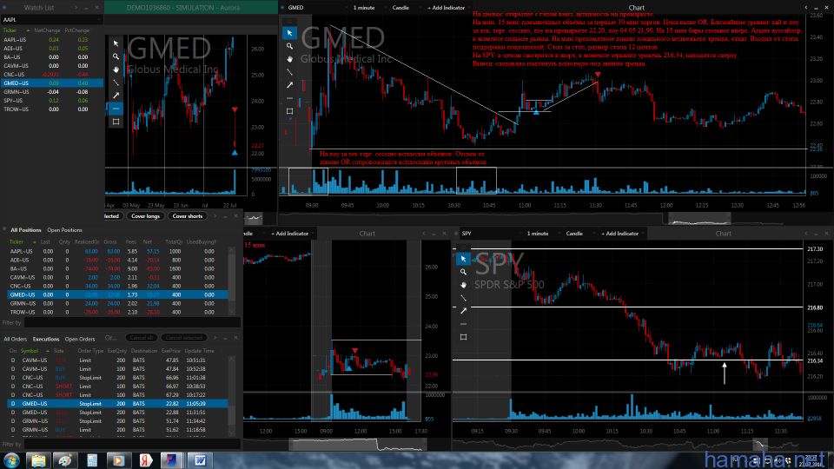
Task: Select AAPL~US row in watch list
Action: pos(51,40)
